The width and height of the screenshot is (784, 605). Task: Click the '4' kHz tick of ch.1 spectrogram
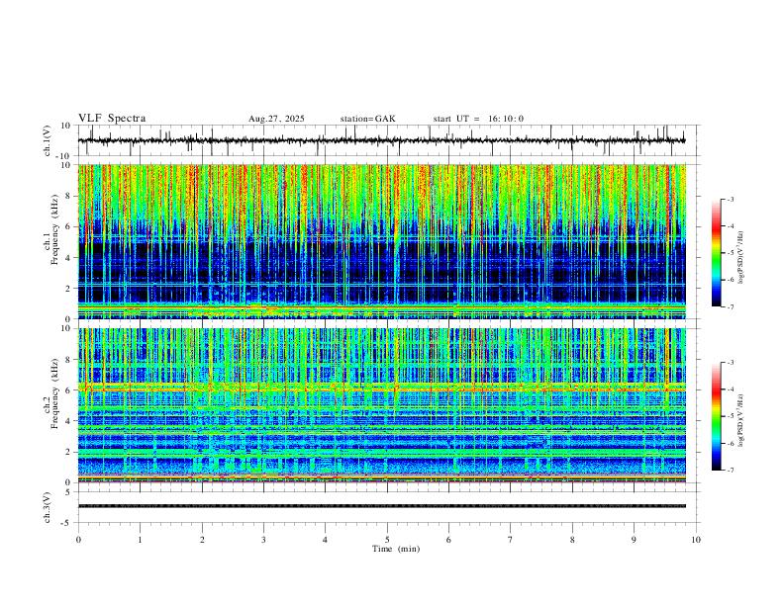[69, 258]
